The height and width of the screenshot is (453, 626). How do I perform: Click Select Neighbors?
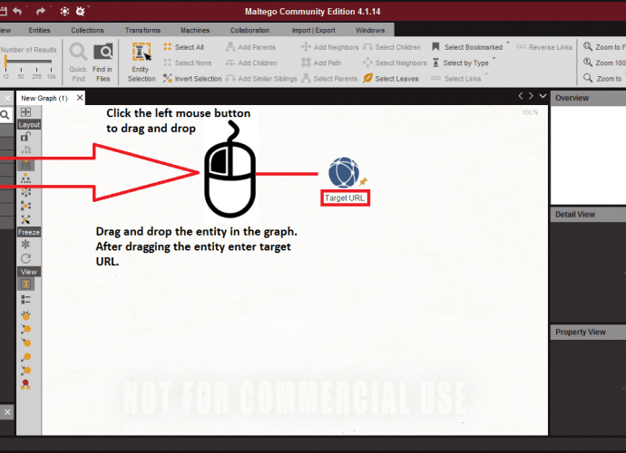pos(395,63)
